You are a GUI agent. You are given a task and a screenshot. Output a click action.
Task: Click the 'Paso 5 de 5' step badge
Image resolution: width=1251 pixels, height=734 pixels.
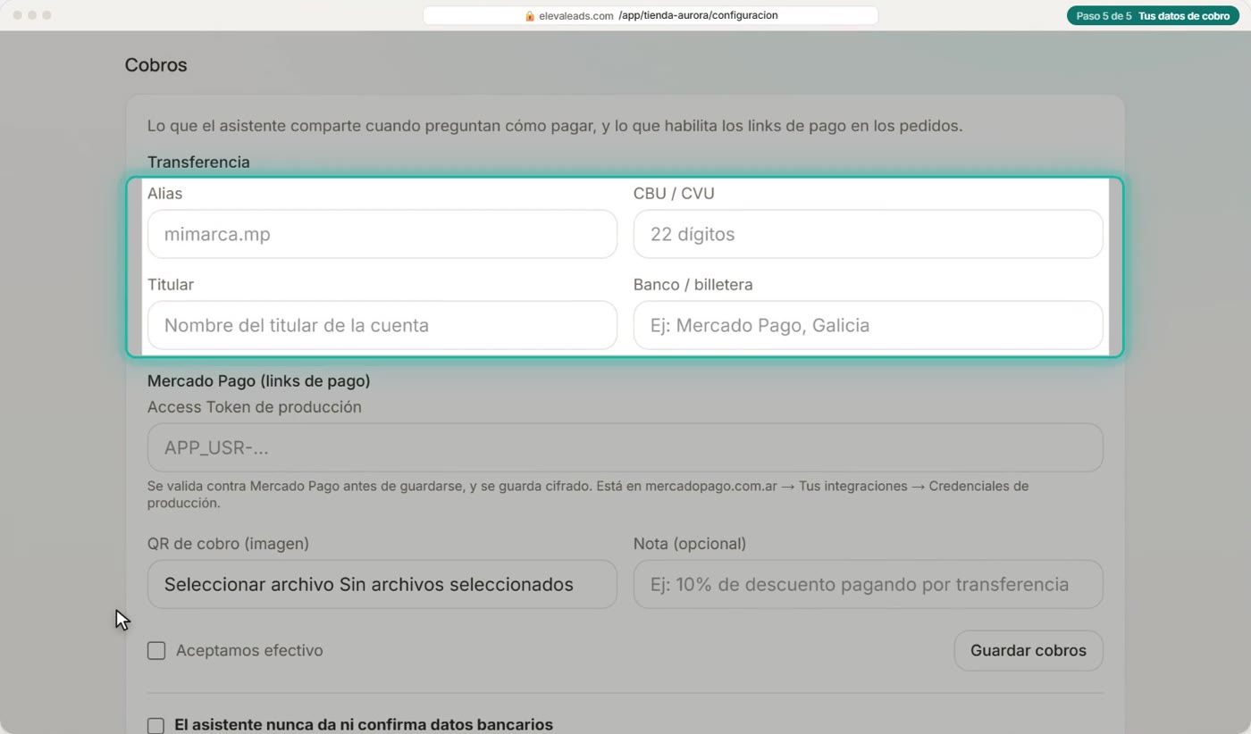click(x=1153, y=16)
